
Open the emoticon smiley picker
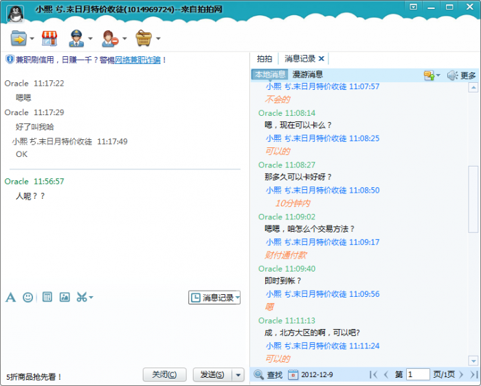click(28, 298)
